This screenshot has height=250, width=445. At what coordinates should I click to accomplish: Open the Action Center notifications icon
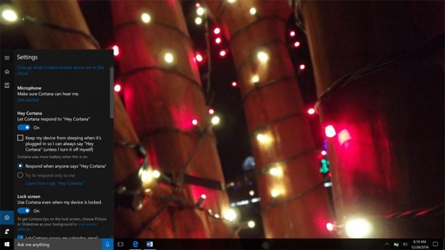coord(435,244)
